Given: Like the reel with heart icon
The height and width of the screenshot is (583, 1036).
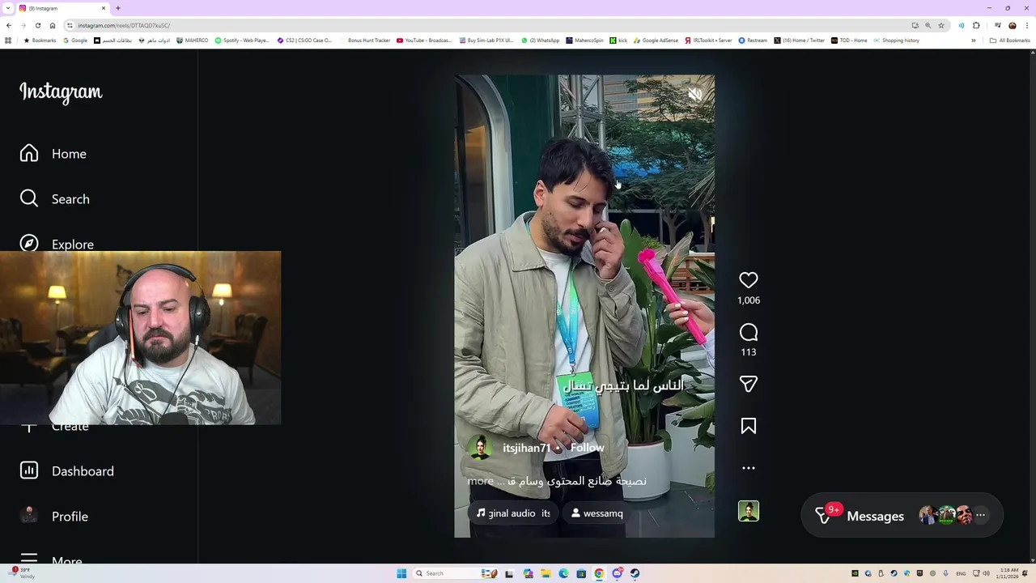Looking at the screenshot, I should tap(749, 280).
